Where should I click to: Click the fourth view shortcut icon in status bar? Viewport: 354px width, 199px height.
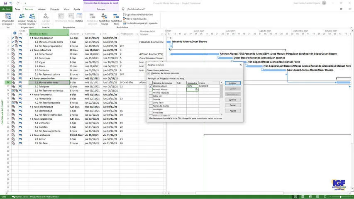pyautogui.click(x=317, y=197)
